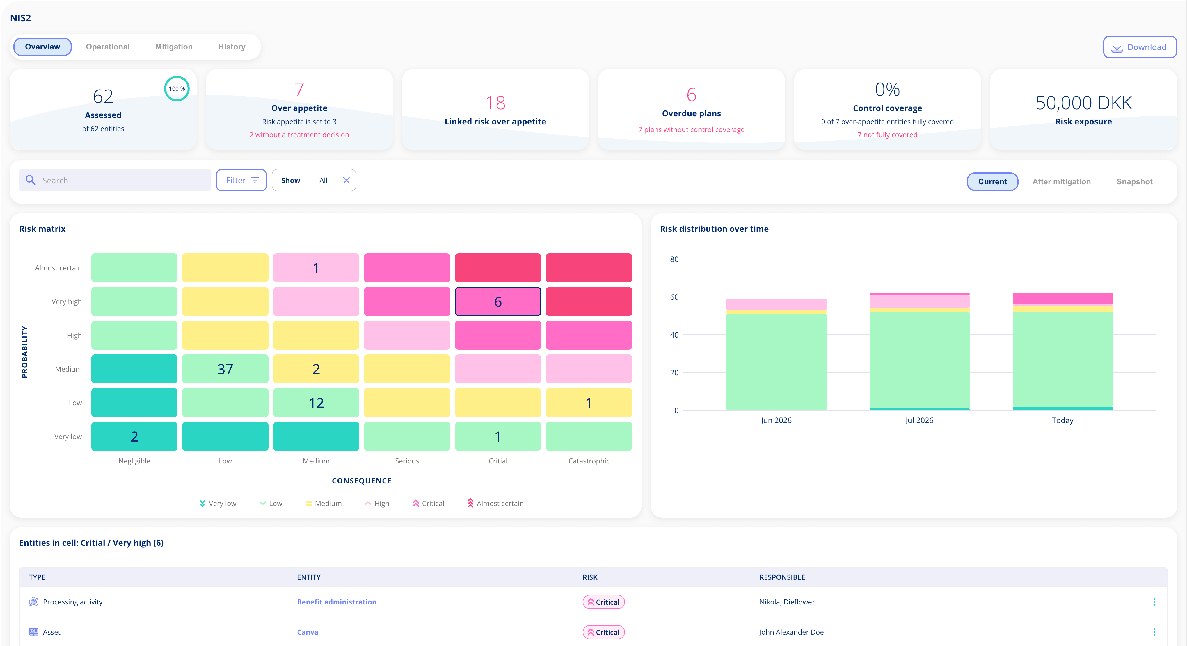Select matrix cell 1 at Low / Catastrophic
The height and width of the screenshot is (646, 1187).
[x=589, y=402]
